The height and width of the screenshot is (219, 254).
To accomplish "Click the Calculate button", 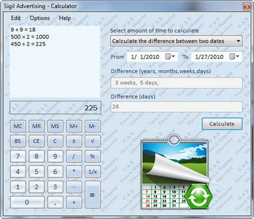I will pos(222,124).
